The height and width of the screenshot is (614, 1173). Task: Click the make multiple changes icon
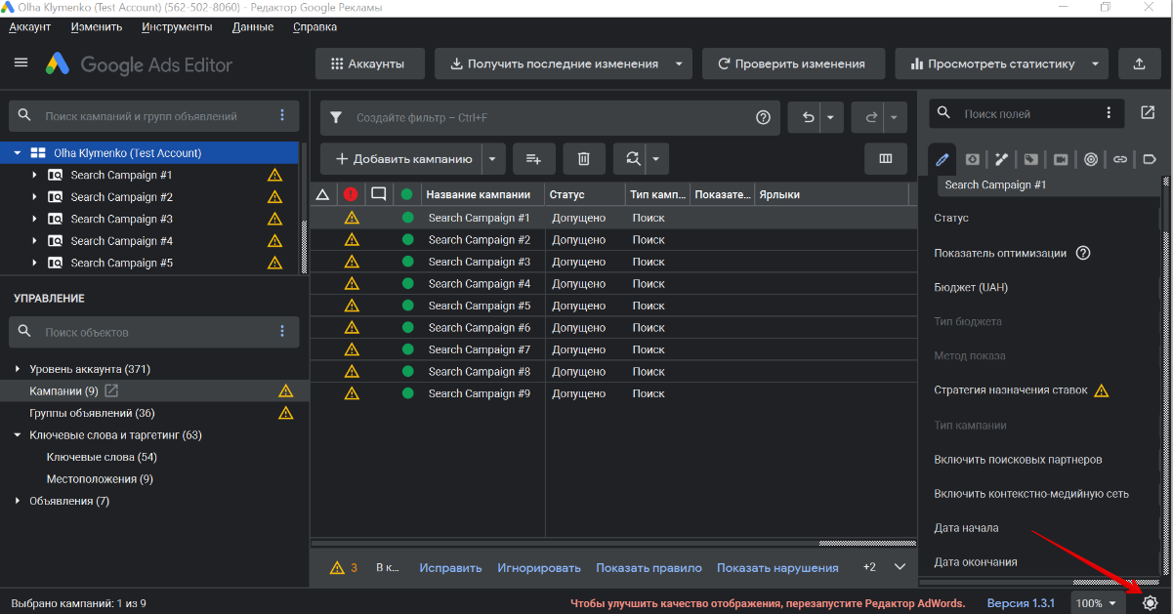(533, 159)
